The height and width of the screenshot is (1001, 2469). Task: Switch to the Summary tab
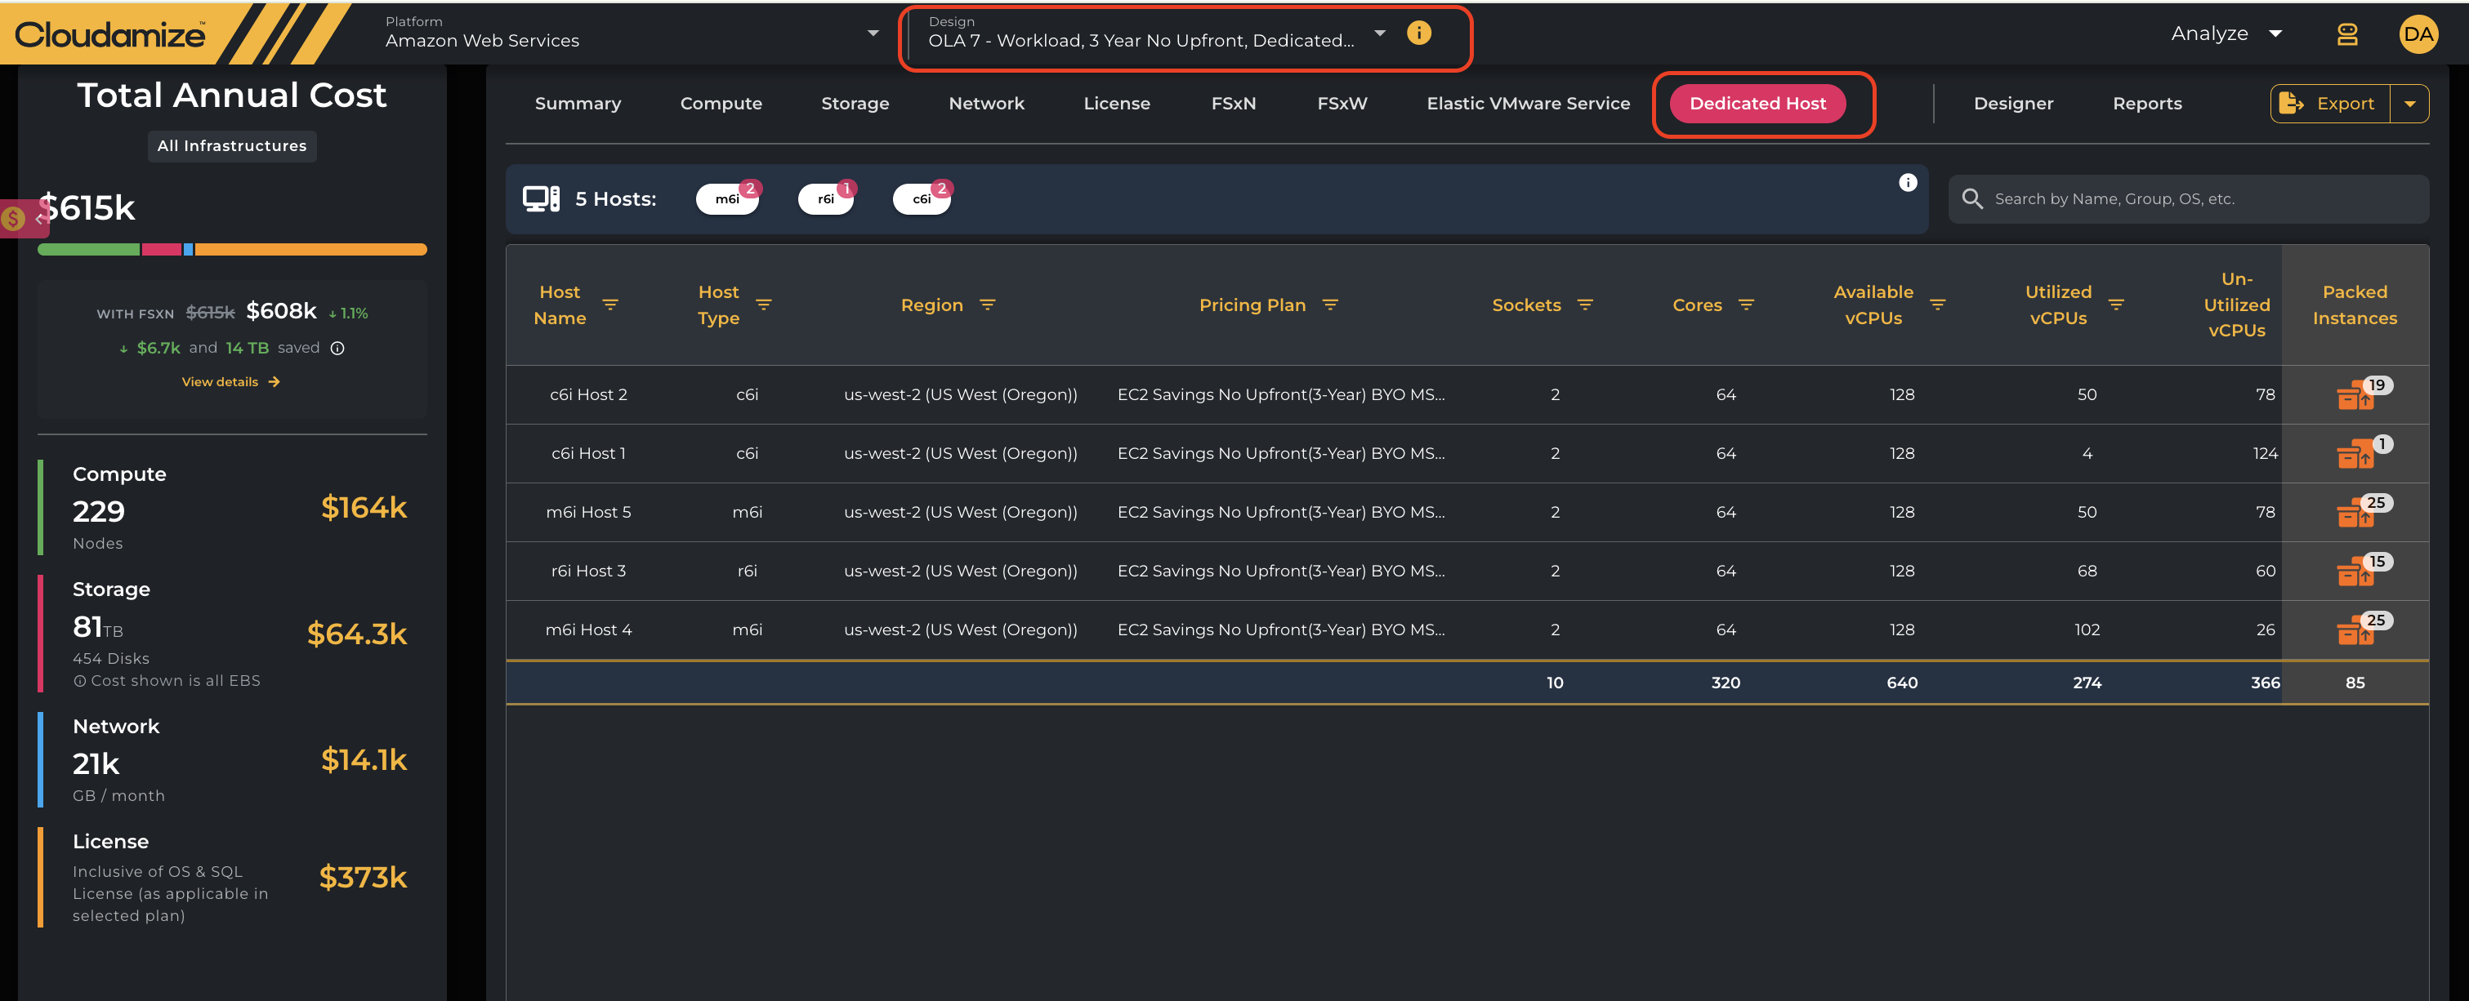pyautogui.click(x=578, y=104)
